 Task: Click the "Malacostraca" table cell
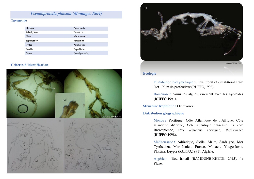click(80, 36)
